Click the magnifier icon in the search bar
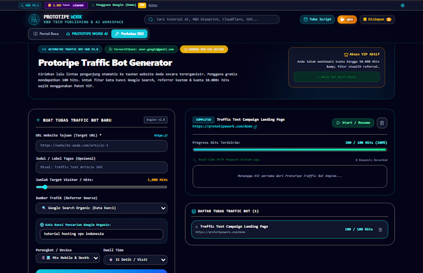 click(x=151, y=19)
